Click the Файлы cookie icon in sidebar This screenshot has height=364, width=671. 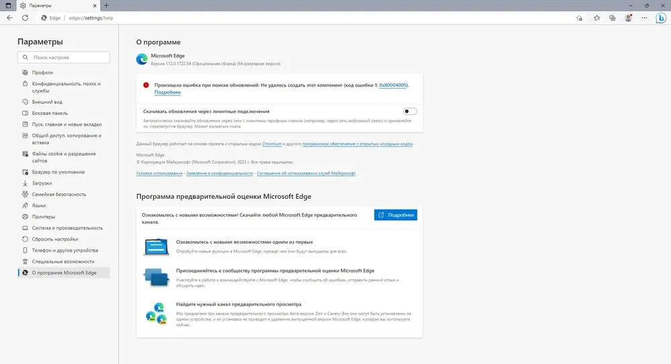[x=25, y=154]
